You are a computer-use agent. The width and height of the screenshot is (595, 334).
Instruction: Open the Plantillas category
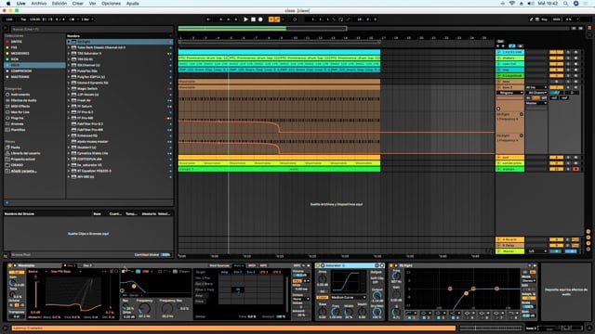pyautogui.click(x=19, y=130)
